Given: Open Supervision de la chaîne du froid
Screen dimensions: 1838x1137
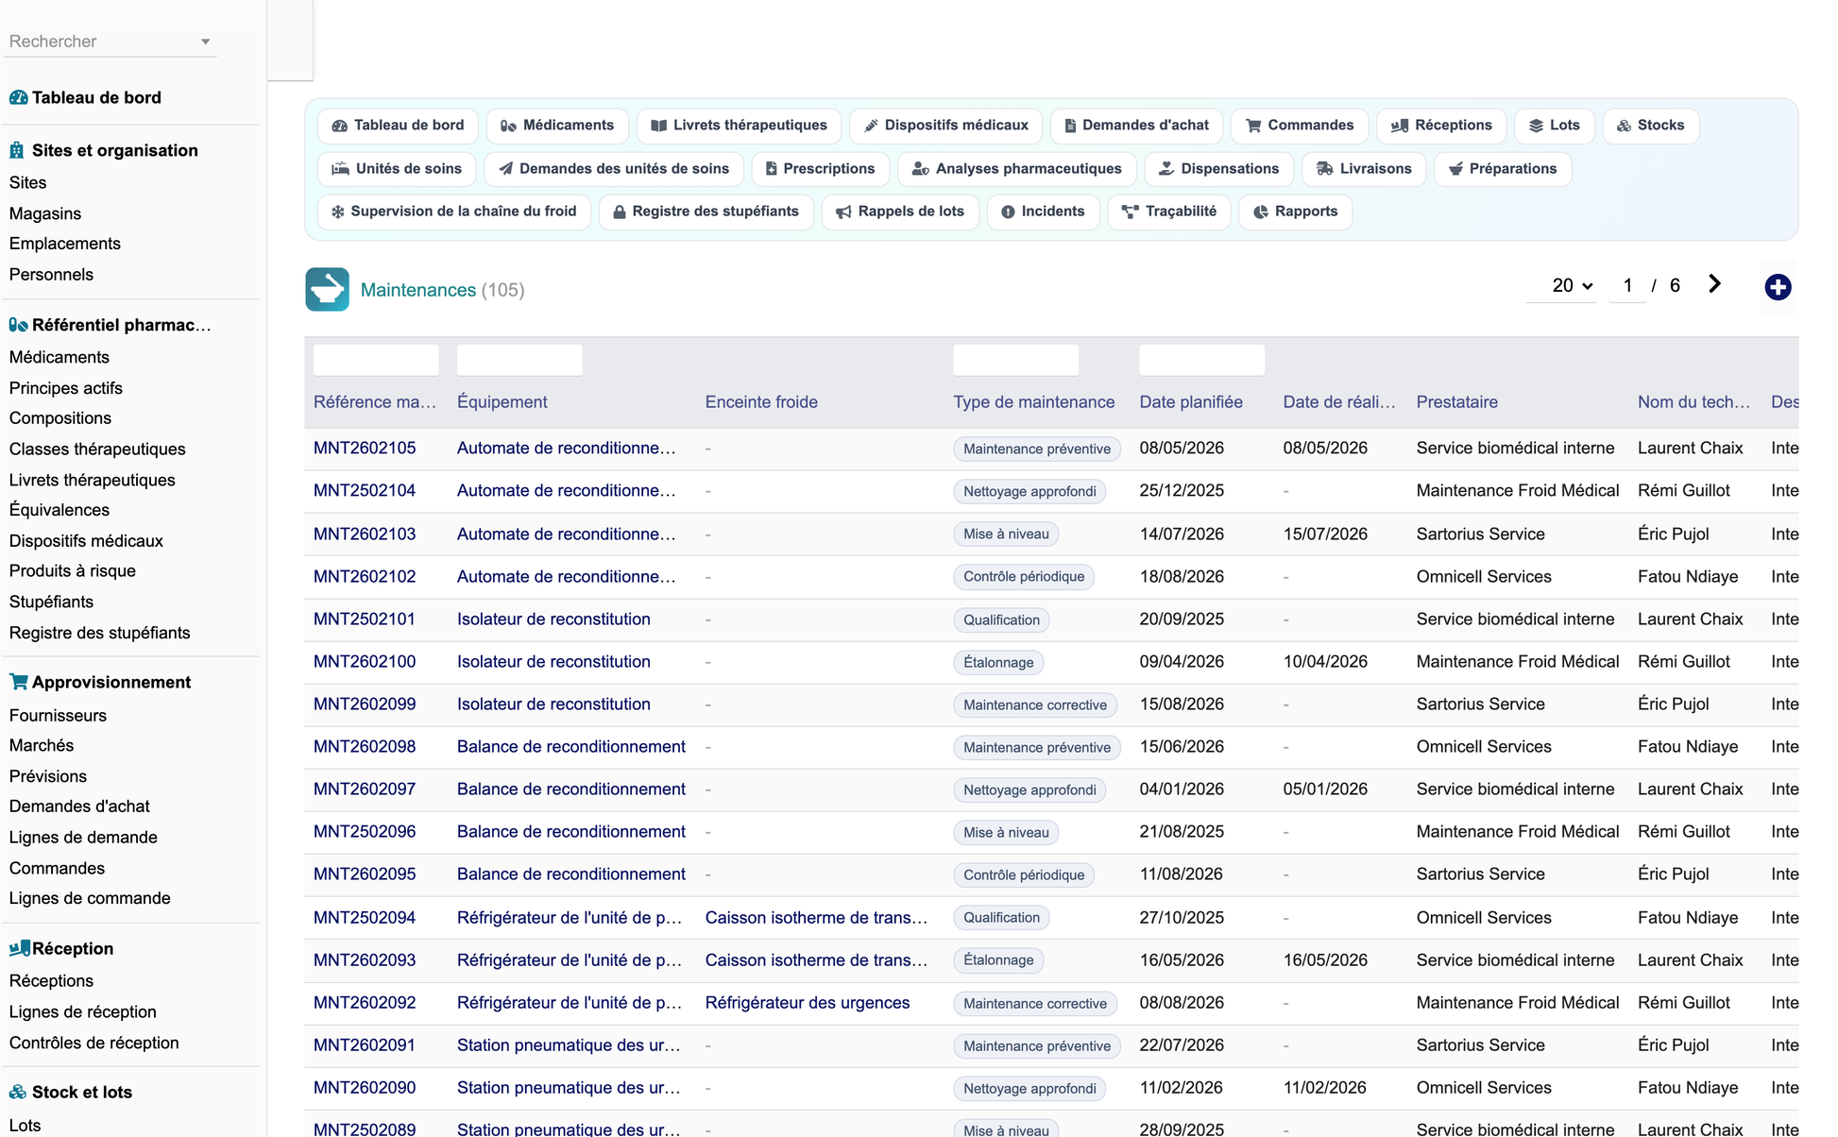Looking at the screenshot, I should coord(454,212).
